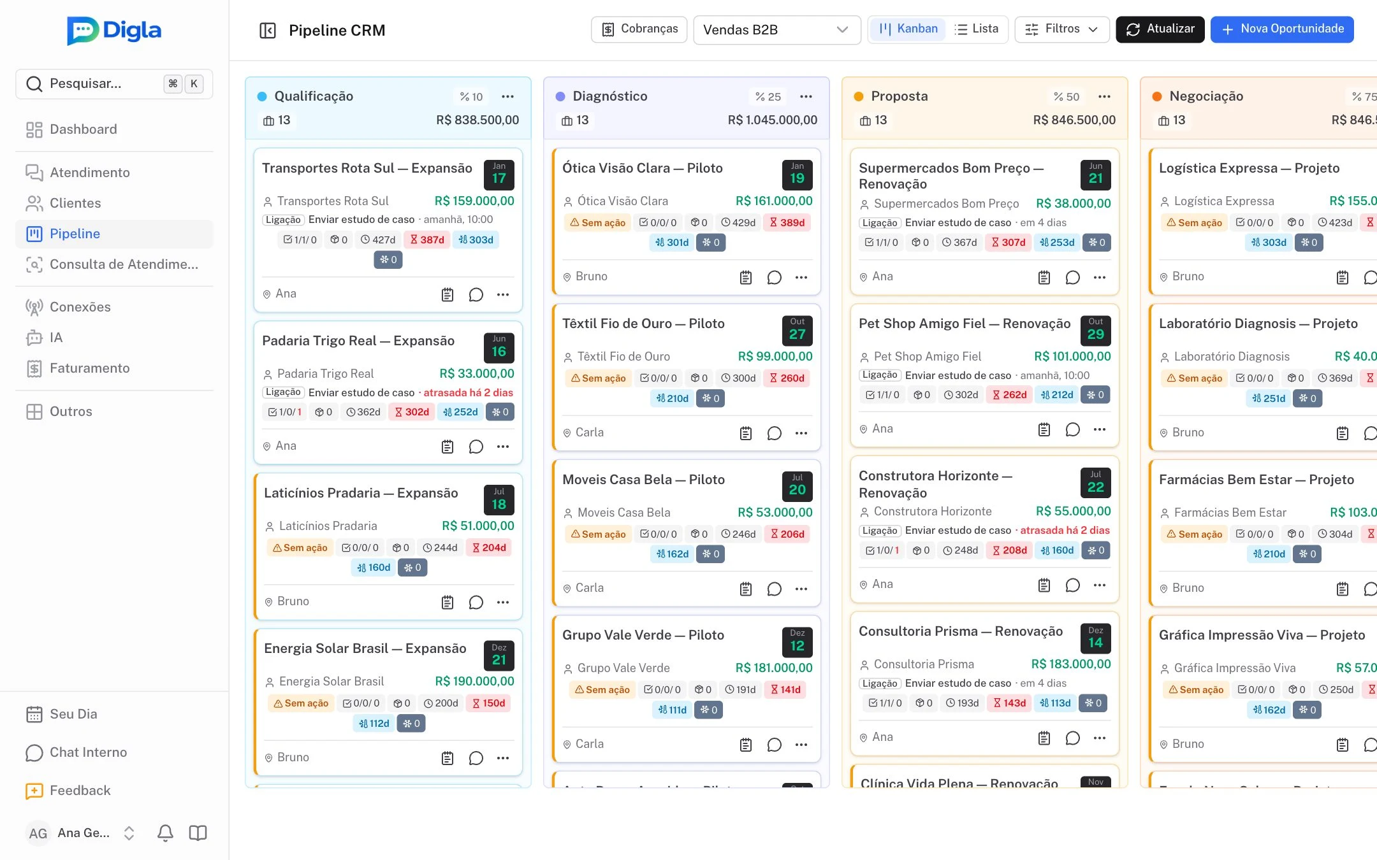1377x860 pixels.
Task: Focus the Pesquisar search field
Action: [x=114, y=83]
